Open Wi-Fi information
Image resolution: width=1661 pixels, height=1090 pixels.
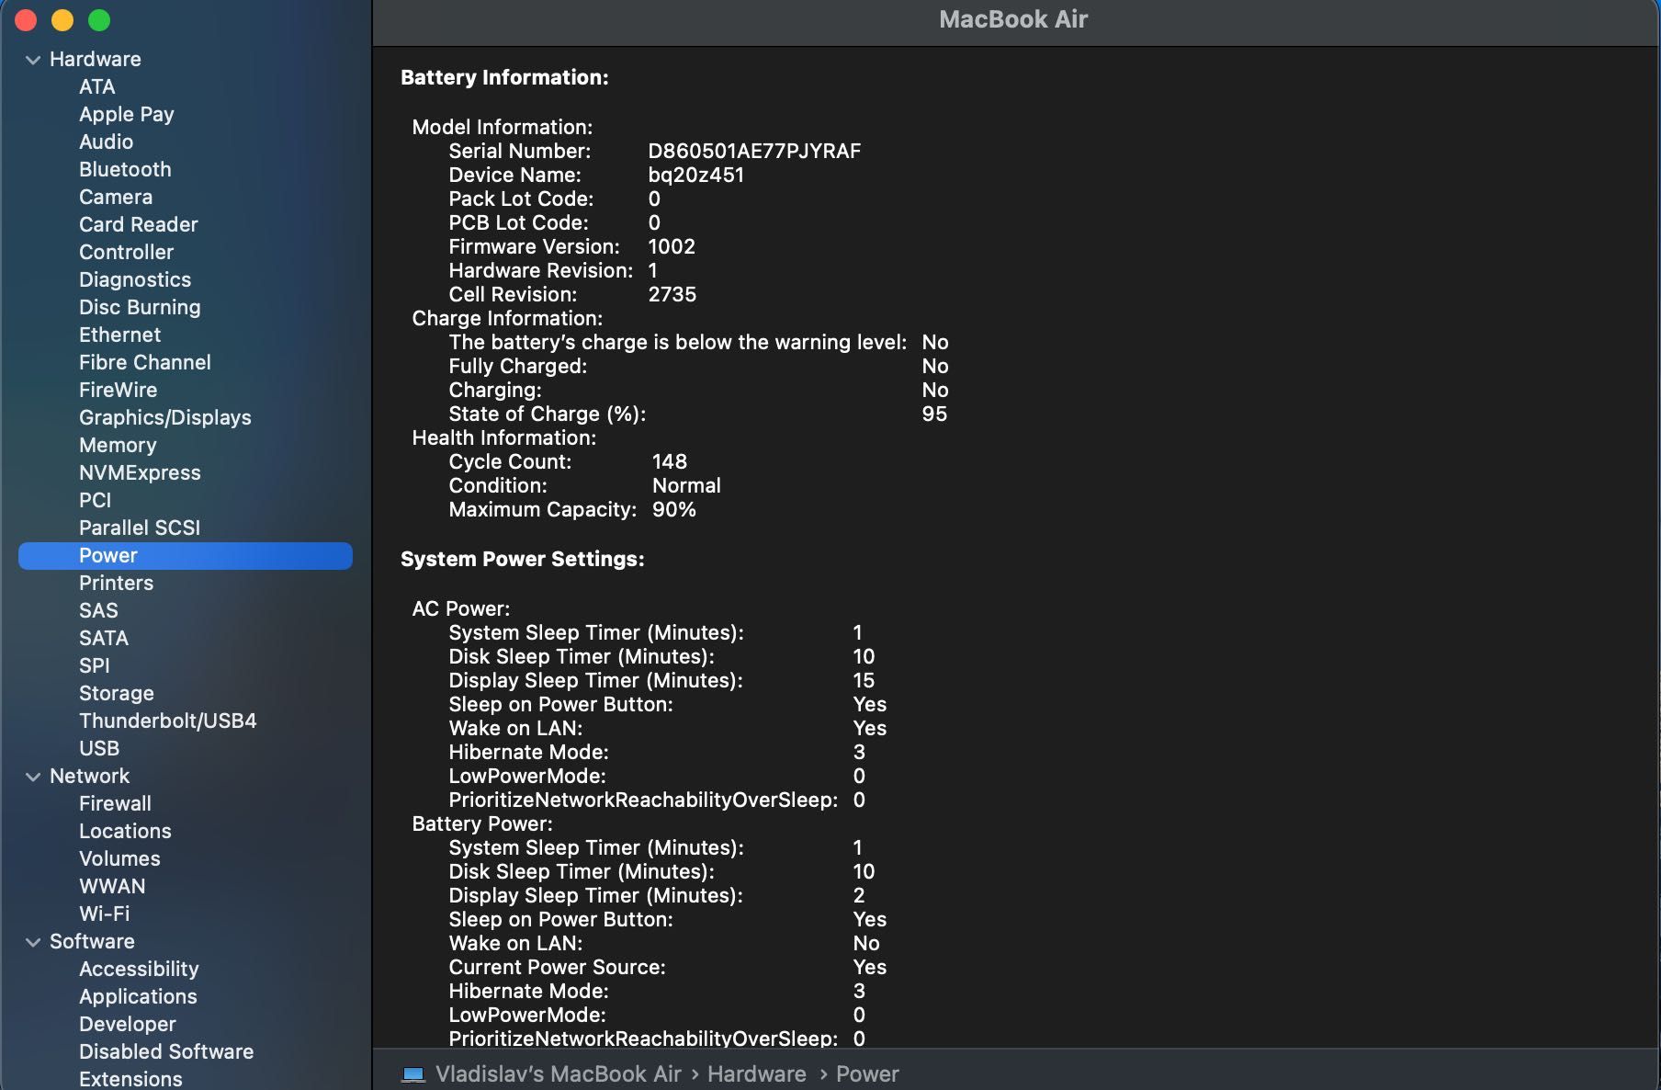(105, 914)
